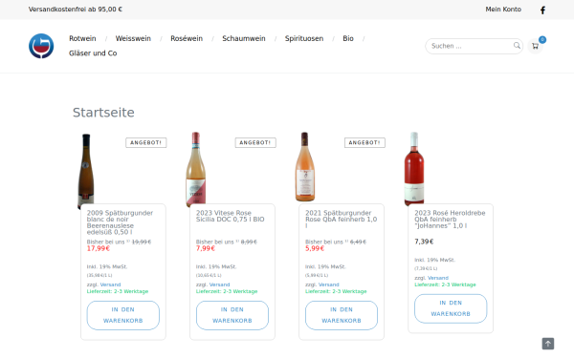Click the 7,99€ sale price
The image size is (574, 358).
click(x=206, y=248)
